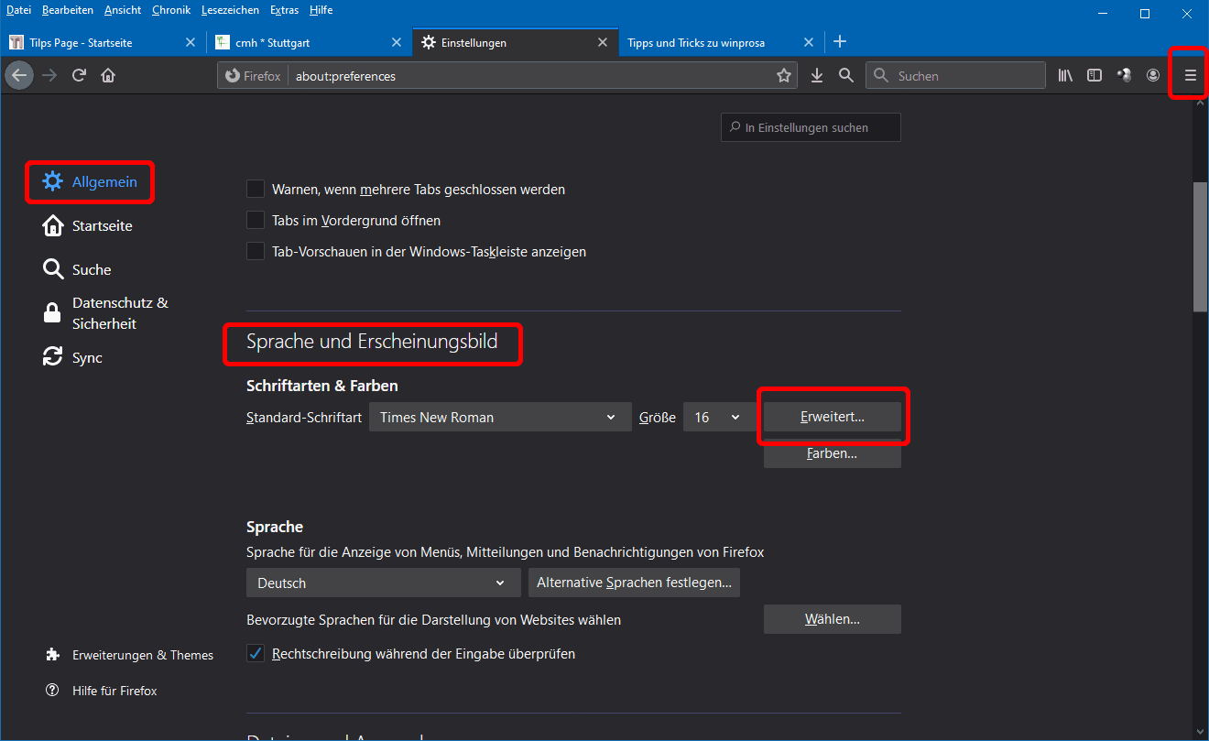Open the Lesezeichen menu
1209x741 pixels.
click(x=231, y=10)
